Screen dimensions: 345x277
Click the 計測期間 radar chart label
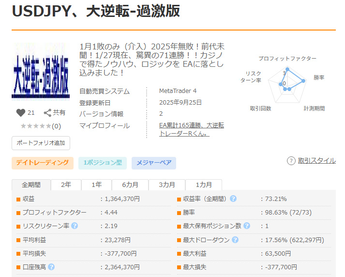(x=314, y=108)
